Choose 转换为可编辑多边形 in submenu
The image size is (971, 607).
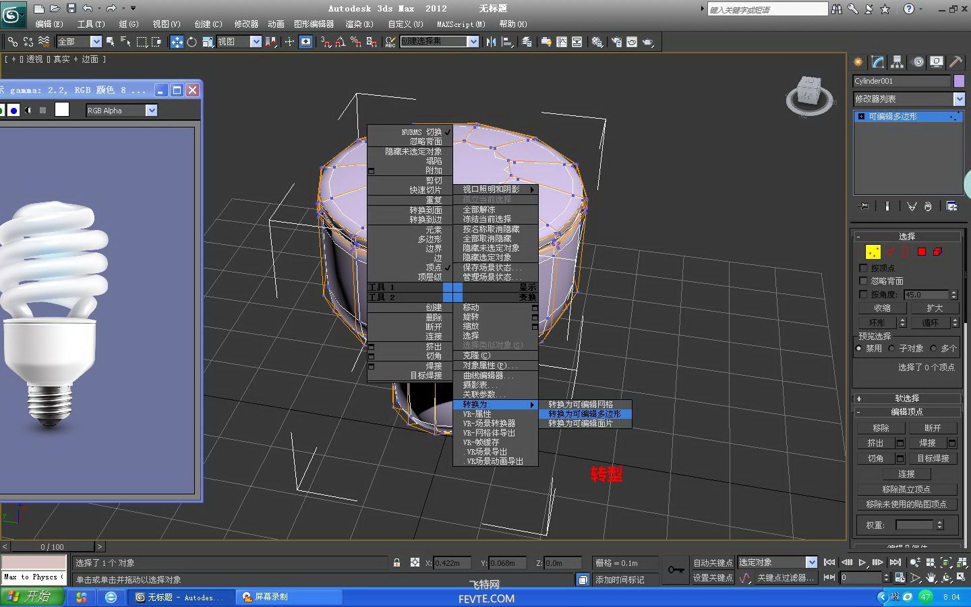tap(585, 414)
